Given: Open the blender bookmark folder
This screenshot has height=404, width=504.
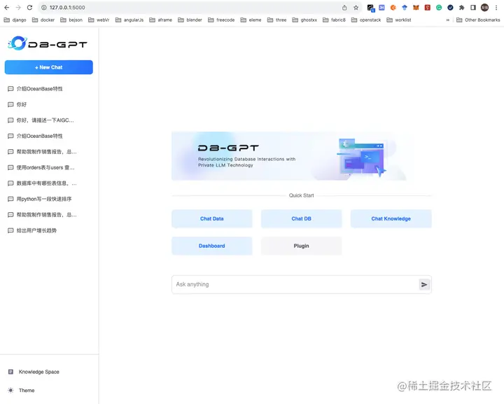Looking at the screenshot, I should click(190, 20).
